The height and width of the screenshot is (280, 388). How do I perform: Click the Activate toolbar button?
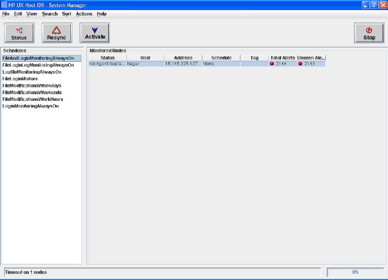tap(95, 33)
